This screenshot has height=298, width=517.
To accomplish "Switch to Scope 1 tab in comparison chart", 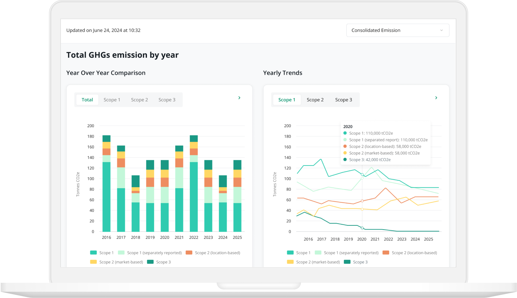I will (112, 100).
